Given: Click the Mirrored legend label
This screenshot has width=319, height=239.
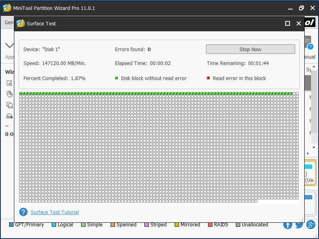Looking at the screenshot, I should click(x=190, y=225).
